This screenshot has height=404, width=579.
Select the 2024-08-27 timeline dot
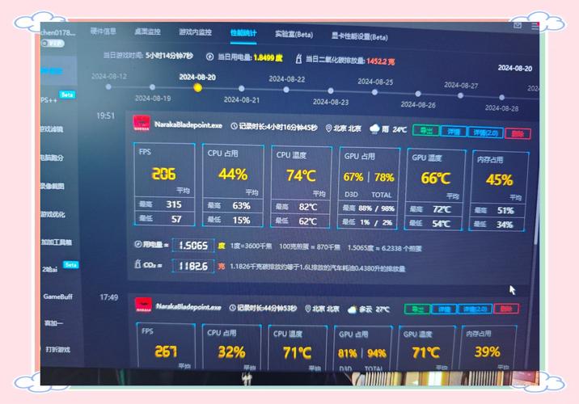460,95
